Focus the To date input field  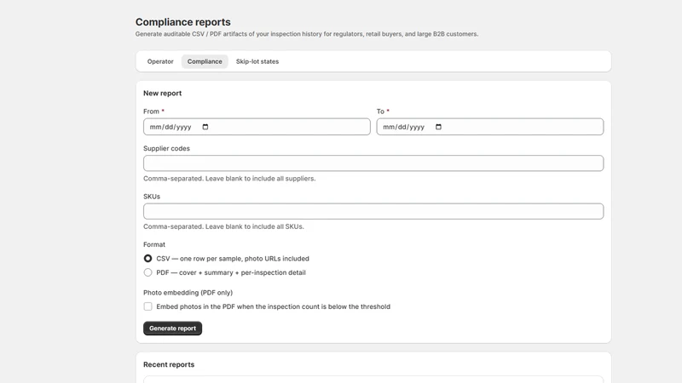pos(489,127)
